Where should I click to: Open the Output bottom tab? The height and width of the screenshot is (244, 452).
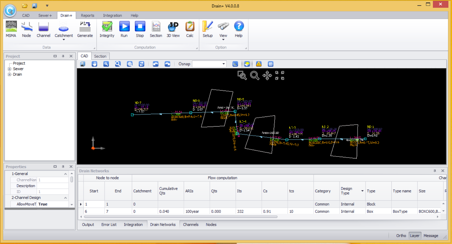pyautogui.click(x=88, y=225)
